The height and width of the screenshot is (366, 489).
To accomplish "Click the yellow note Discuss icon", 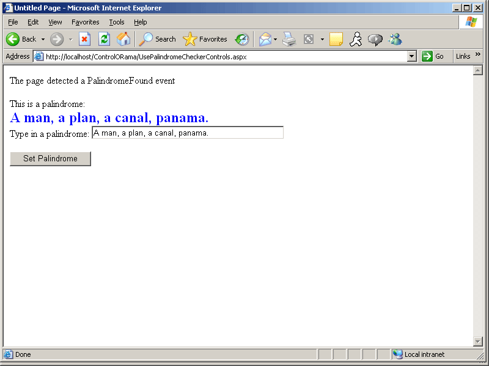I will tap(336, 39).
